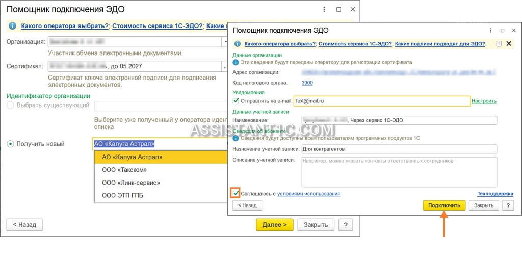This screenshot has width=522, height=258.
Task: Maximize the front Помощник подключения ЭДО window
Action: click(x=502, y=30)
